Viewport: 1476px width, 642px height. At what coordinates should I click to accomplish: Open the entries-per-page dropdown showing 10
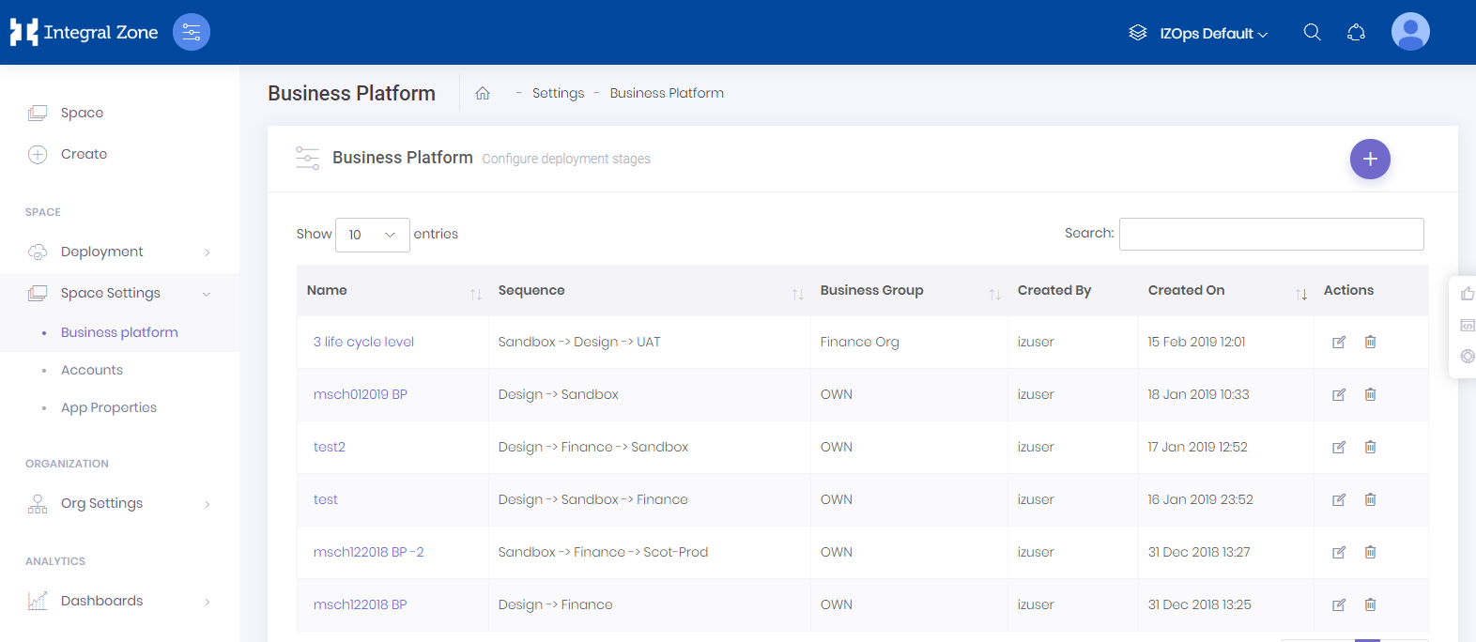click(373, 235)
